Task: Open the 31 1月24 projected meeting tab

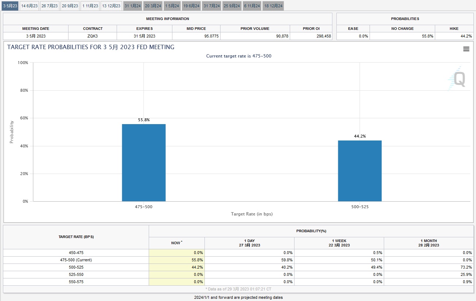Action: 133,6
